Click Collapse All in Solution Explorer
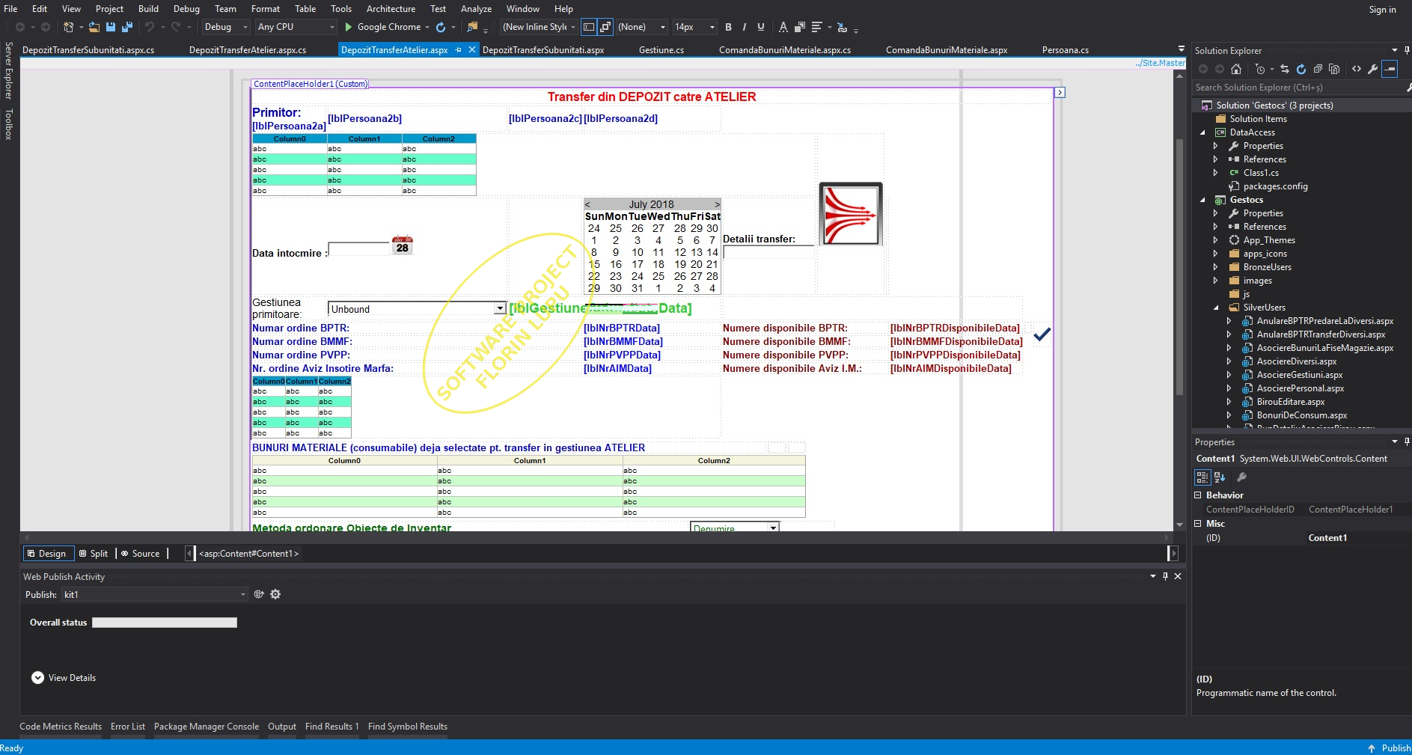 (1318, 69)
